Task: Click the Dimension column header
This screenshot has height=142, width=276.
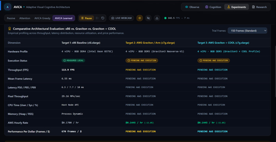Action: pyautogui.click(x=14, y=43)
